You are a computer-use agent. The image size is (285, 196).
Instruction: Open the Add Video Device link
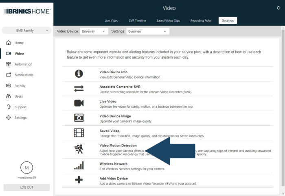tap(114, 179)
